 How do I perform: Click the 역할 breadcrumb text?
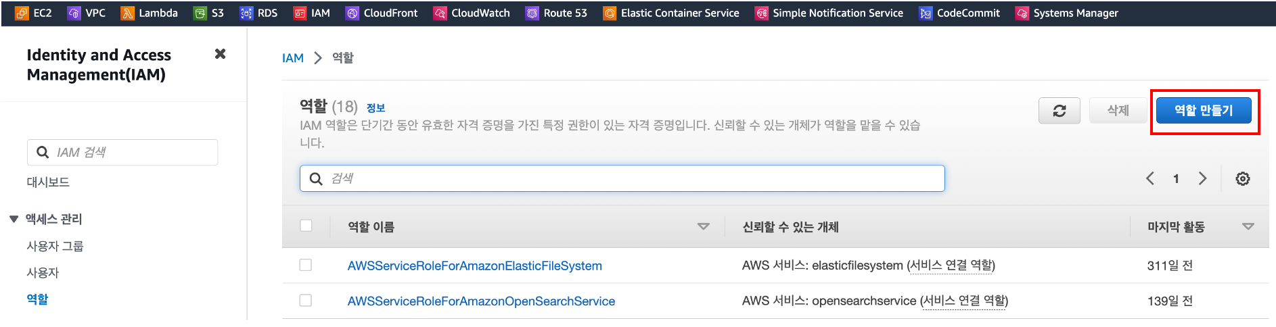pos(343,58)
